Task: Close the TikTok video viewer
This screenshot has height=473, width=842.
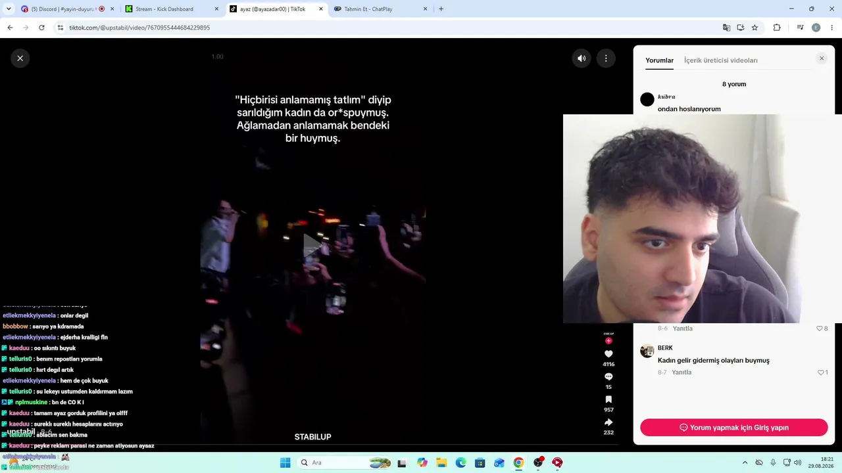Action: click(x=20, y=58)
